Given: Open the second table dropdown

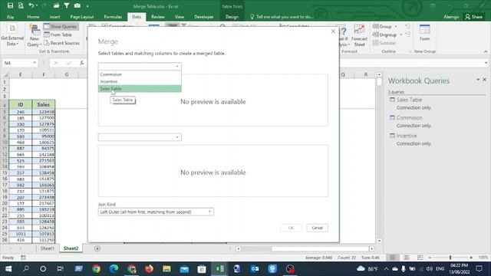Looking at the screenshot, I should tap(140, 137).
